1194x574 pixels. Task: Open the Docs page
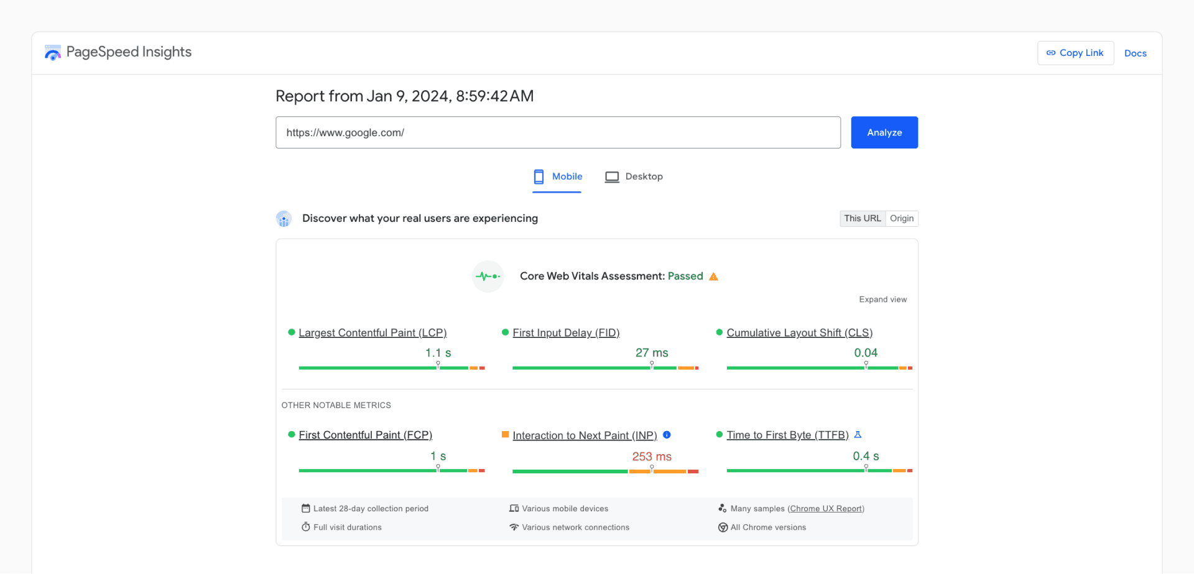coord(1135,53)
